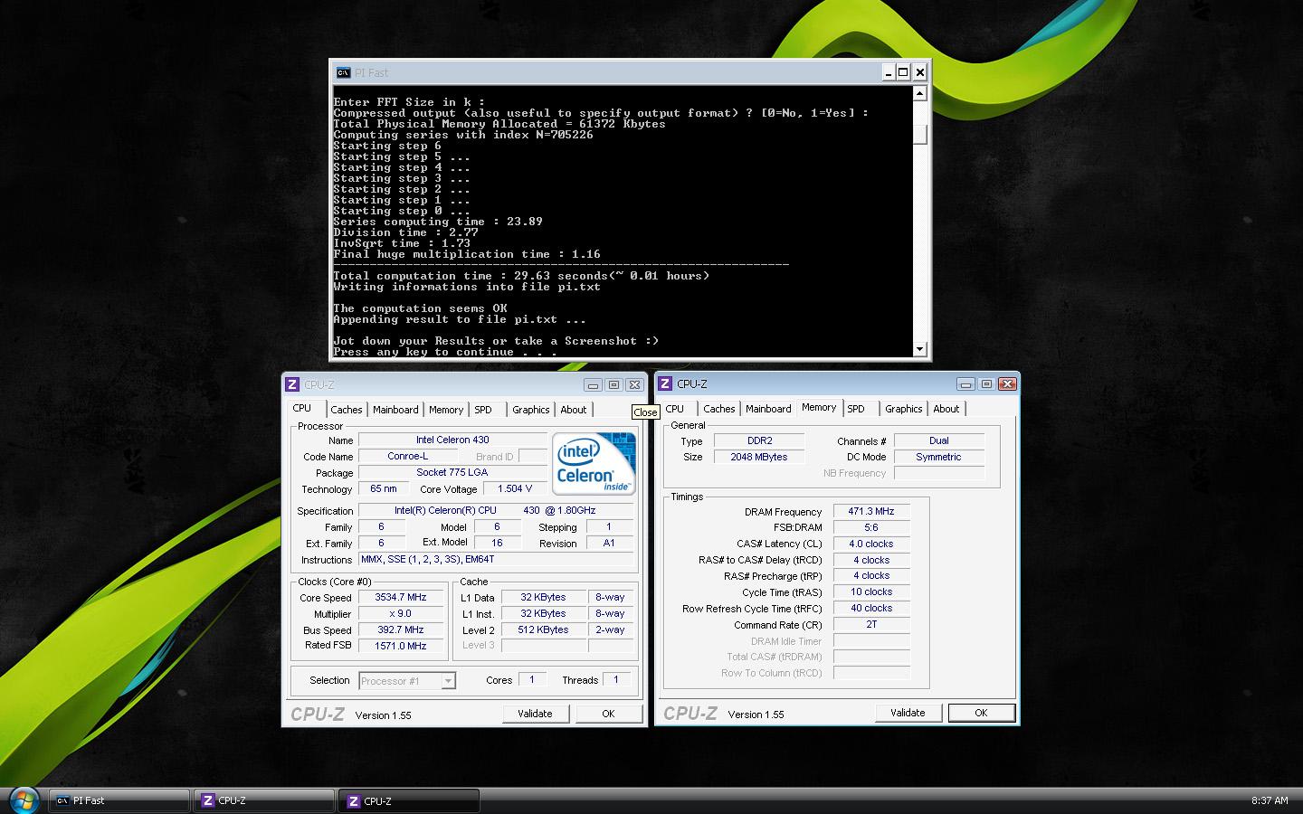Open Mainboard tab in right CPU-Z window
1303x814 pixels.
[768, 409]
